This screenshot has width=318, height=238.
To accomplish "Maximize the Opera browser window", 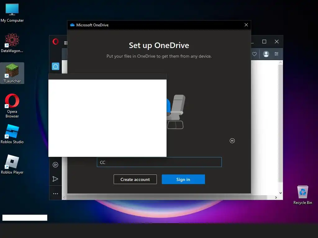I will tap(264, 42).
